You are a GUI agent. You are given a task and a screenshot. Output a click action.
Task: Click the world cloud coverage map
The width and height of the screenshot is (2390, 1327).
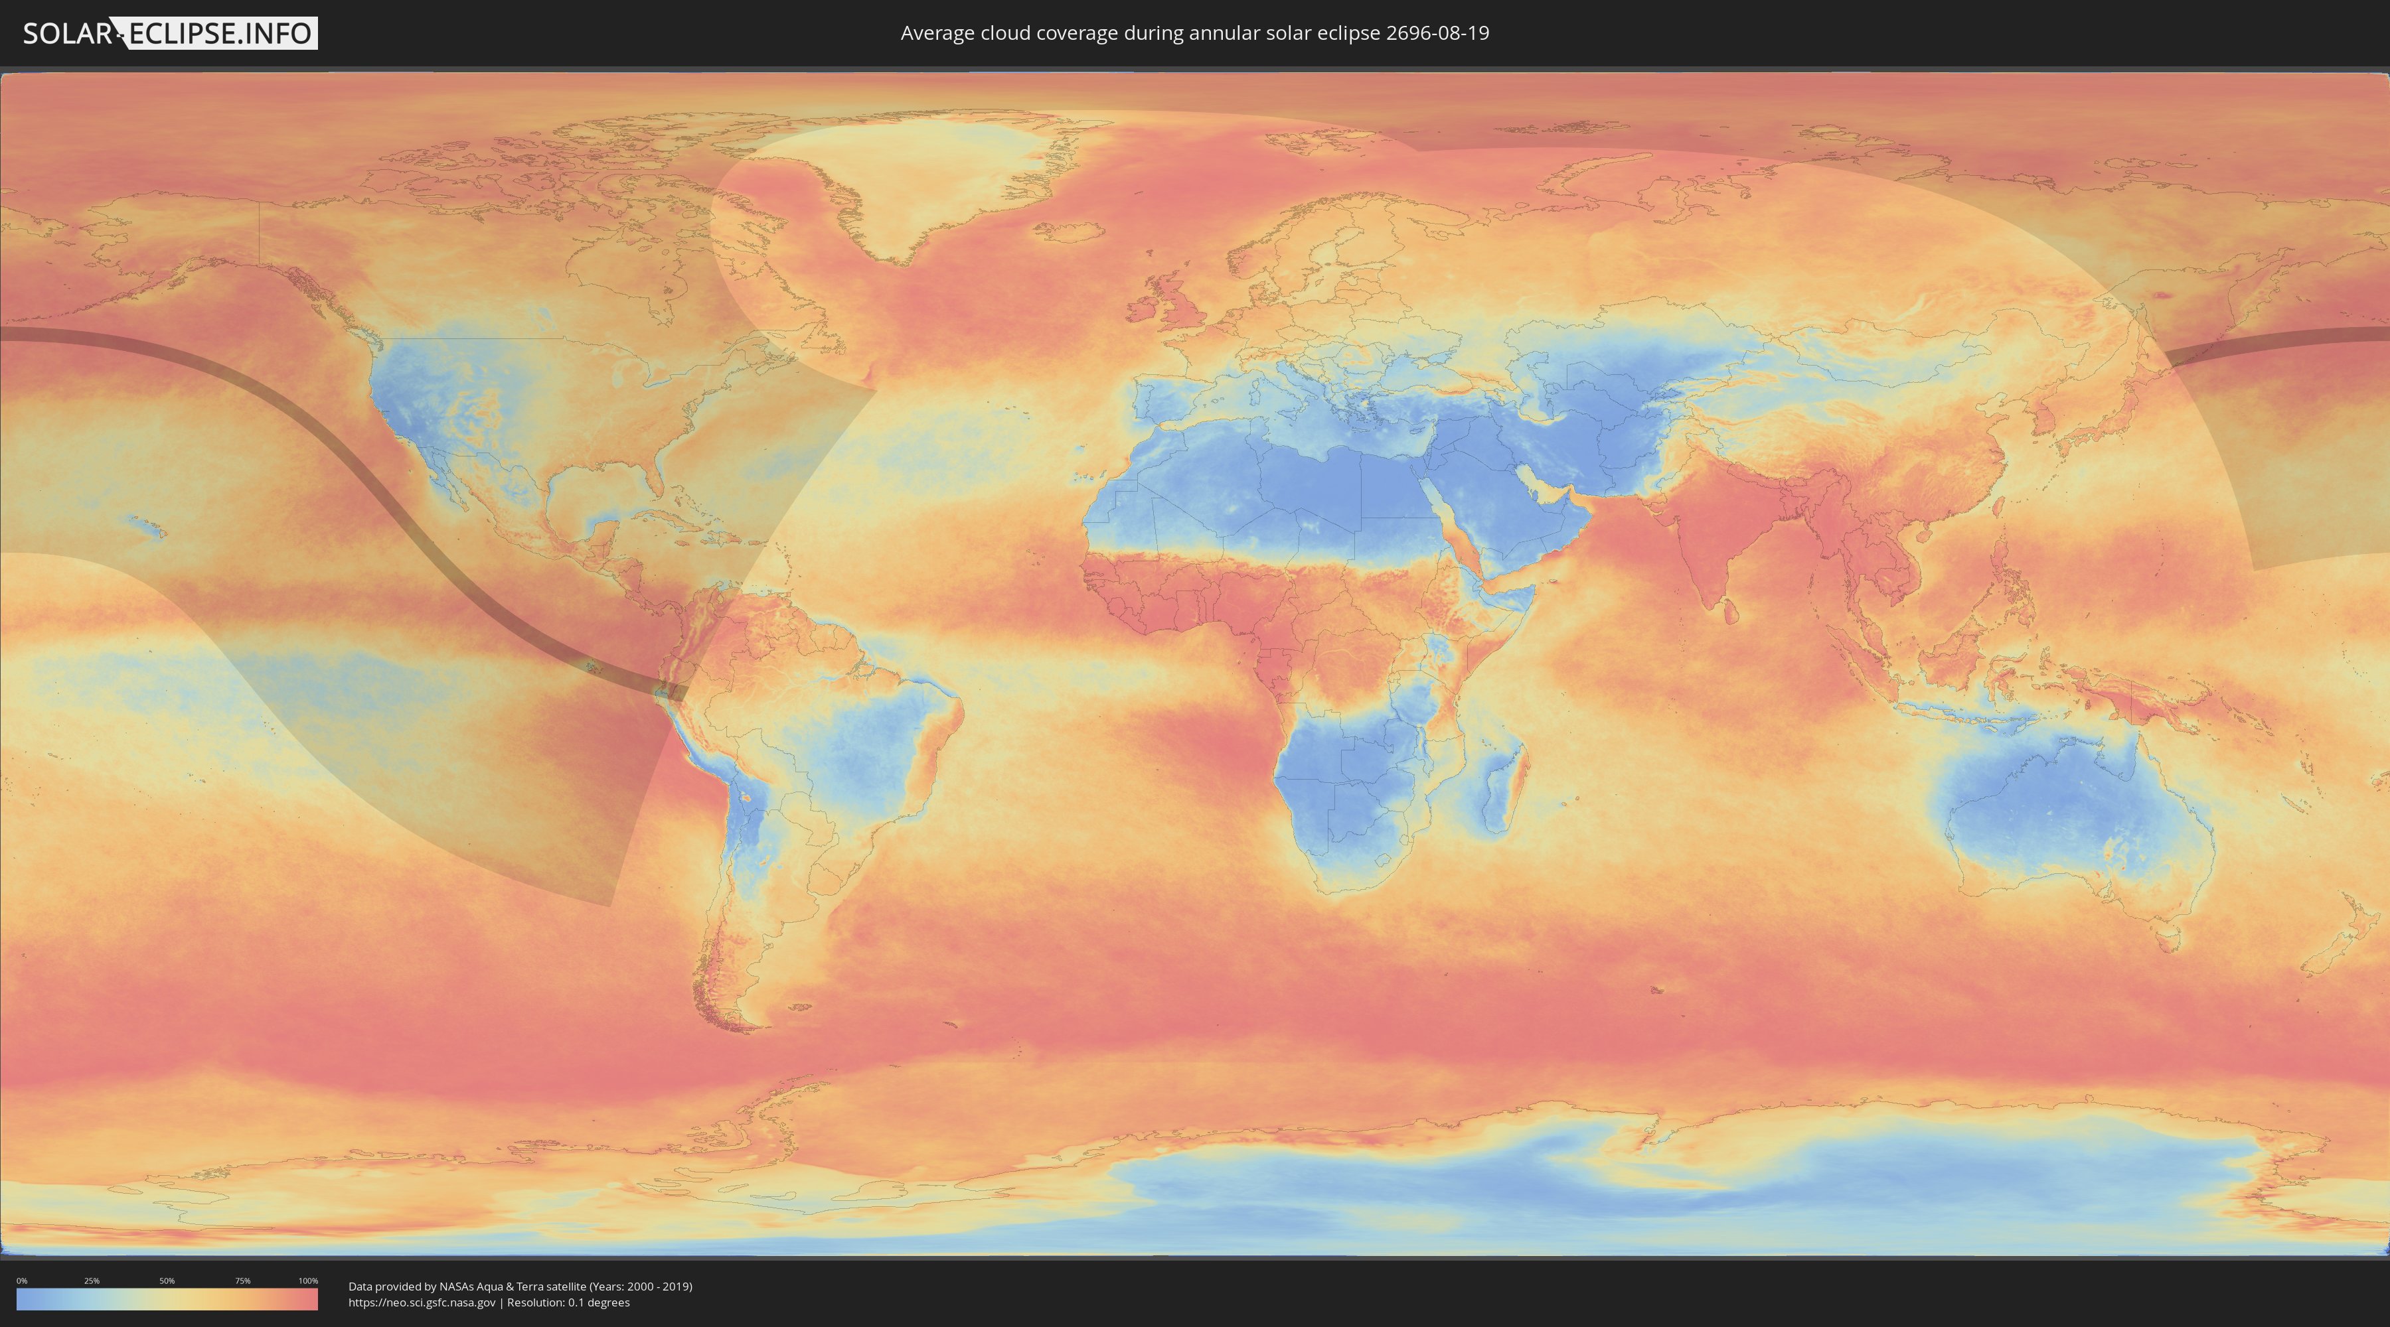click(1195, 664)
